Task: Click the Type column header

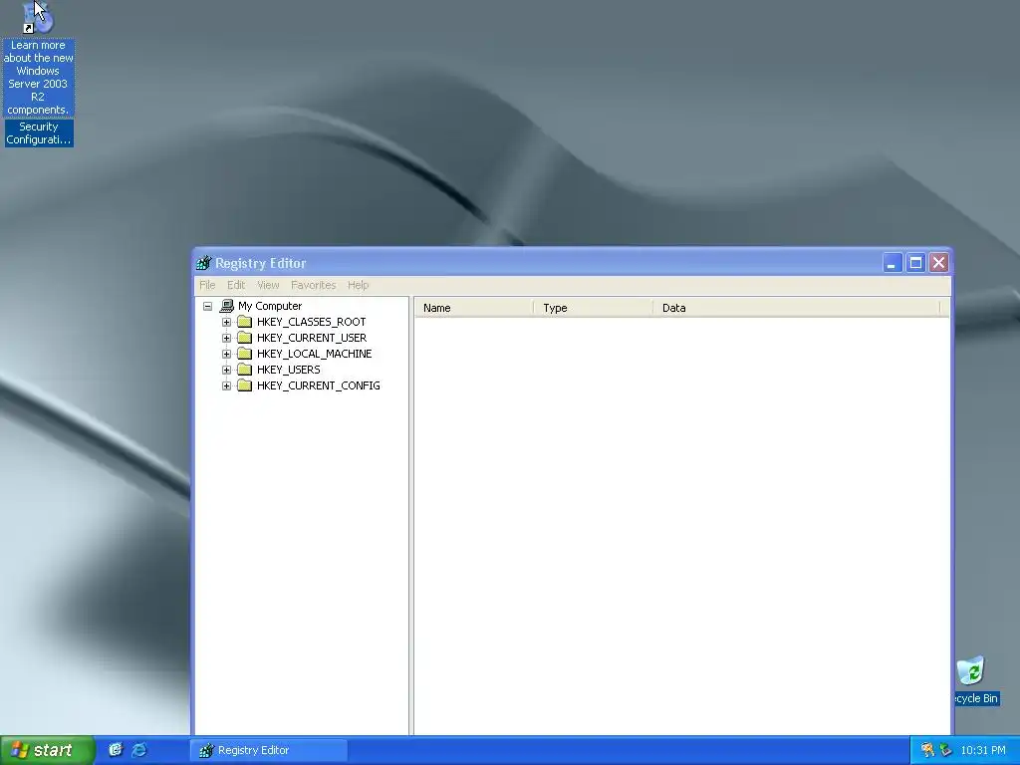Action: tap(593, 308)
